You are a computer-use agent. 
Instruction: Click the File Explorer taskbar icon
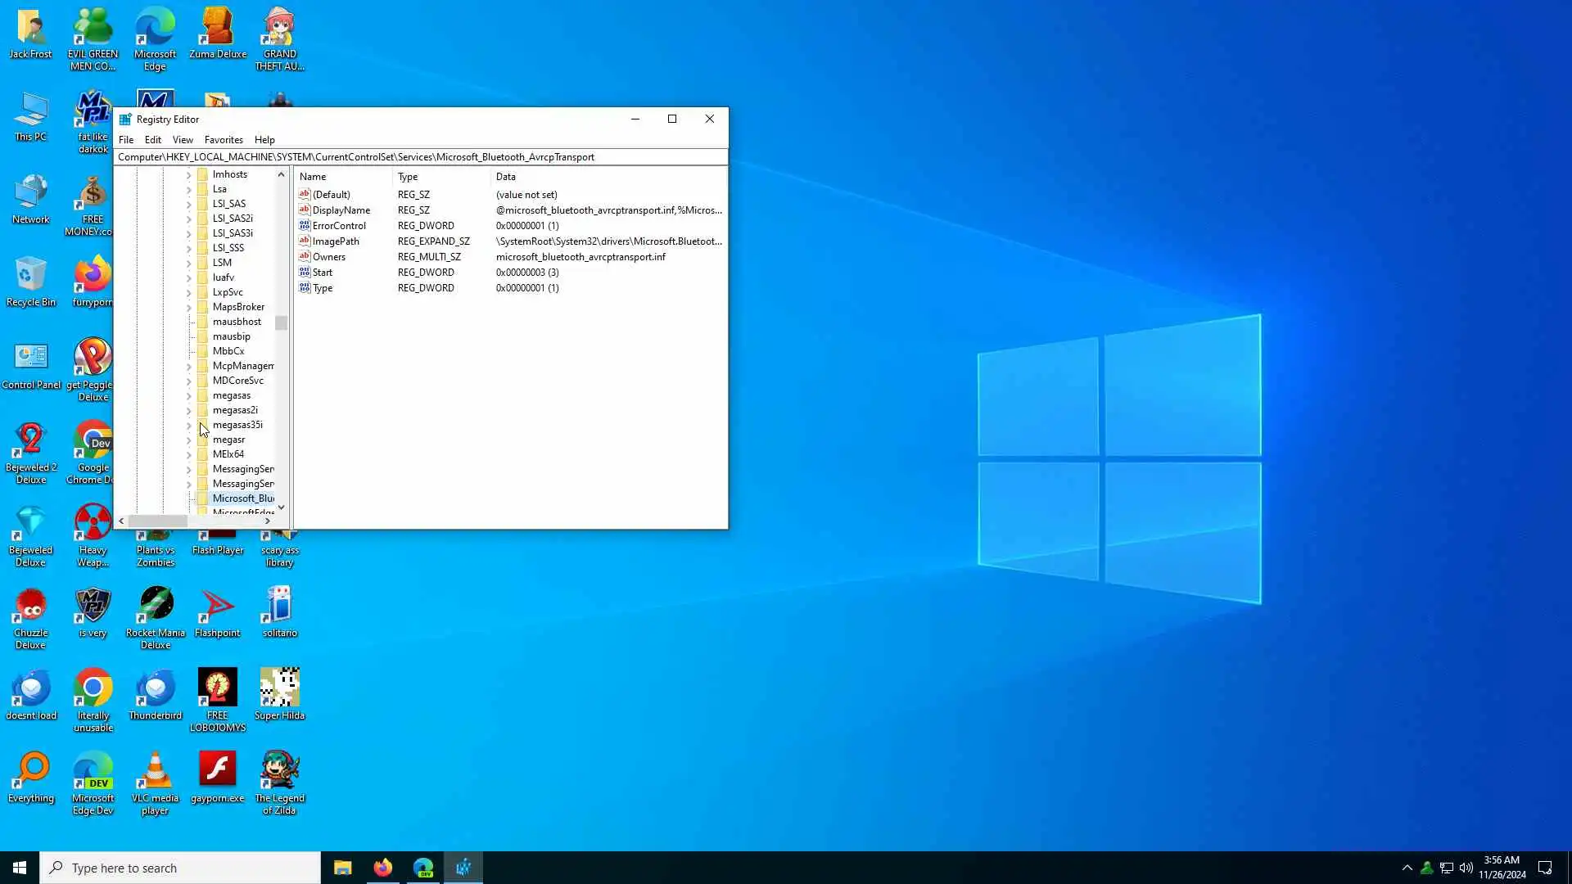pos(342,868)
